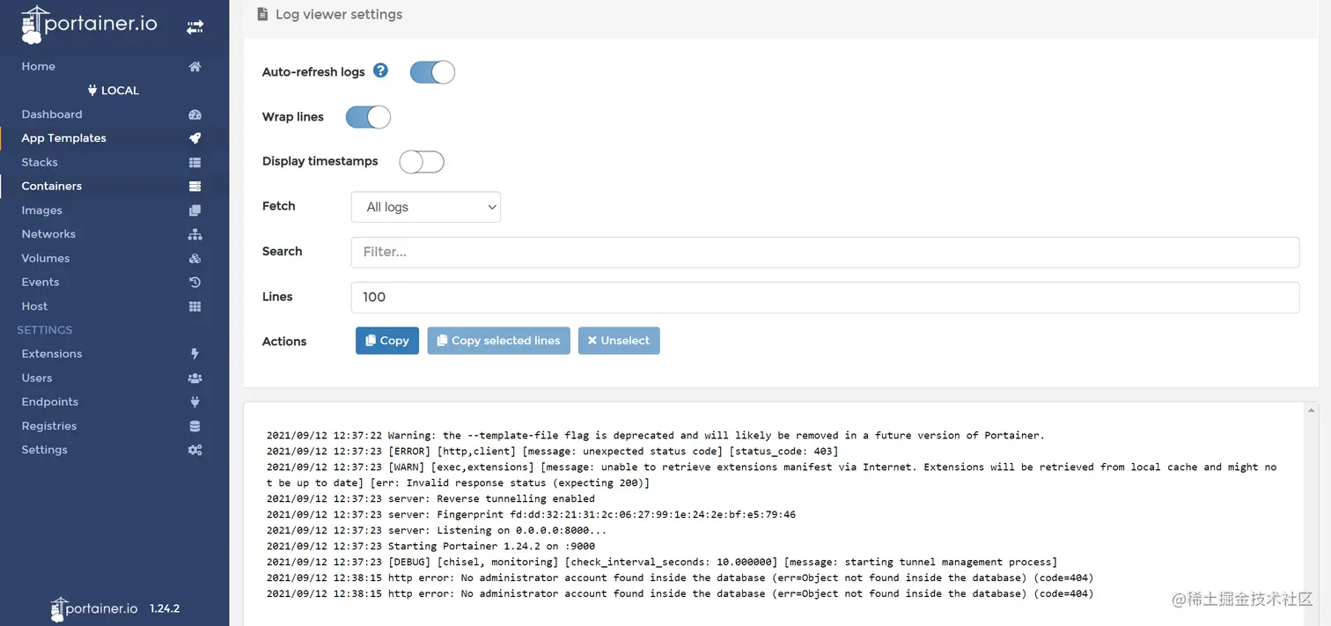The image size is (1331, 626).
Task: Click the Unselect button
Action: pos(619,341)
